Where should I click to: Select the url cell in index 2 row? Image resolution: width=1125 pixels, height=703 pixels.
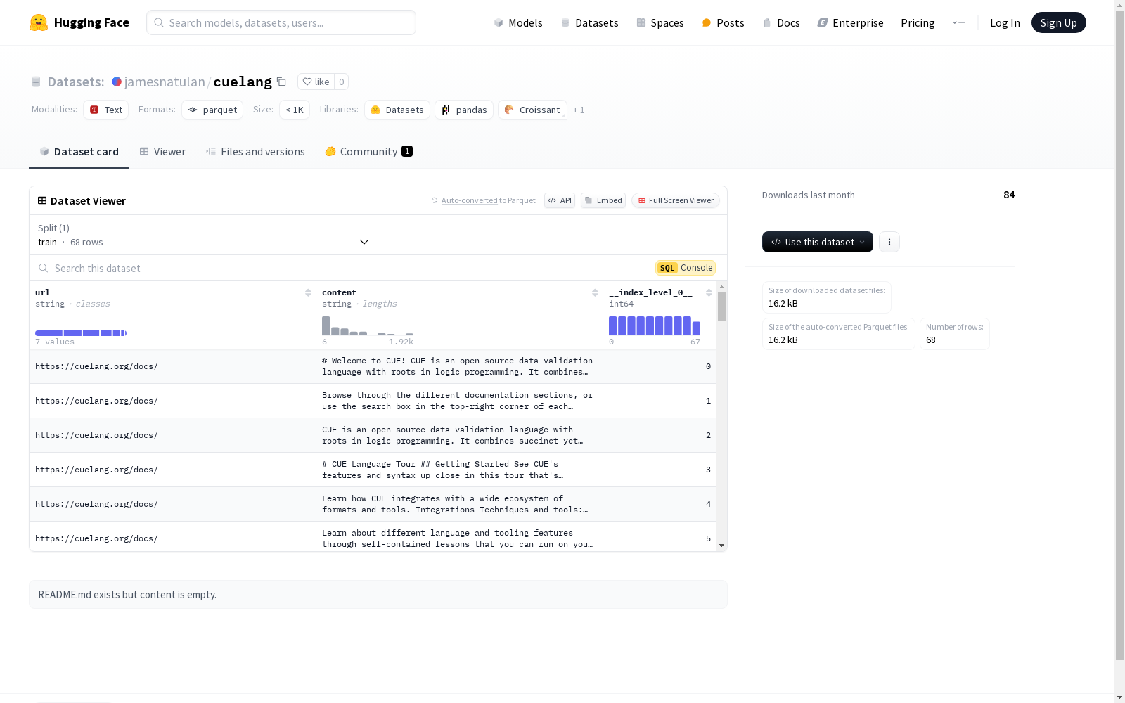172,435
